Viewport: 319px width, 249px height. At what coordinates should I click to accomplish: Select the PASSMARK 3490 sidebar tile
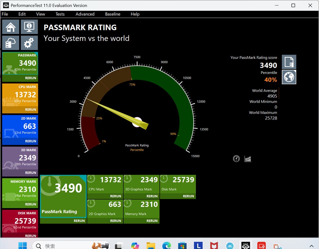click(20, 63)
